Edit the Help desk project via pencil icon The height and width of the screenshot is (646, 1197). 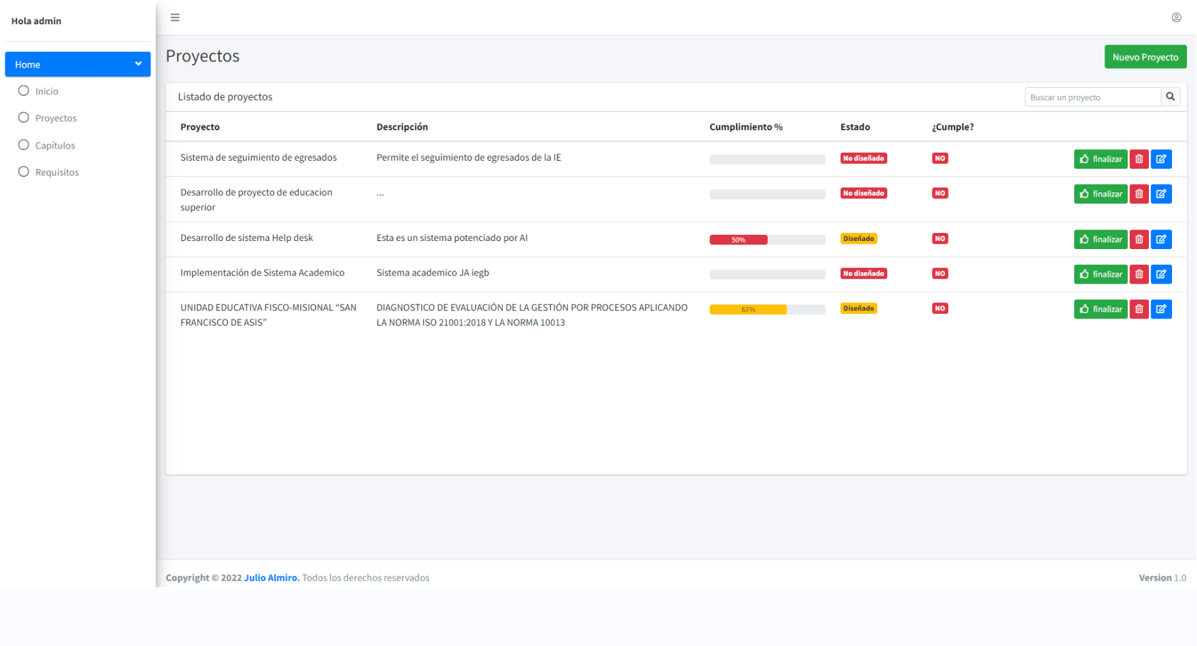point(1161,240)
